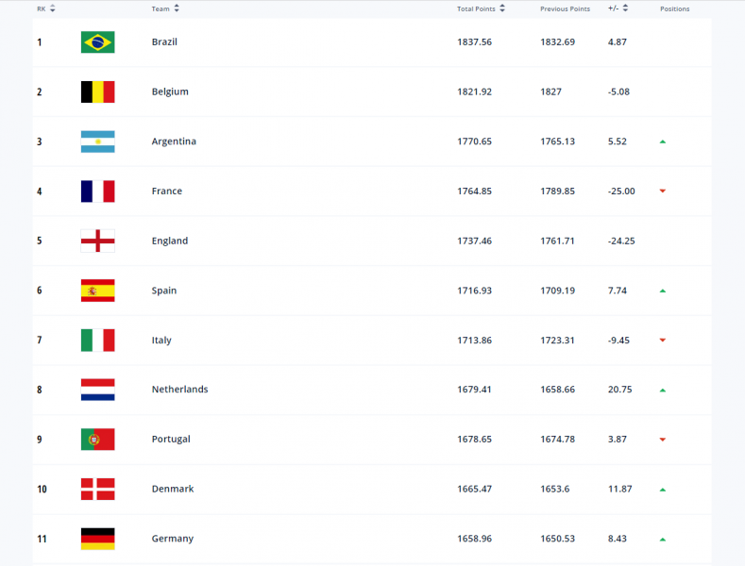Click the Belgium flag icon

(97, 92)
